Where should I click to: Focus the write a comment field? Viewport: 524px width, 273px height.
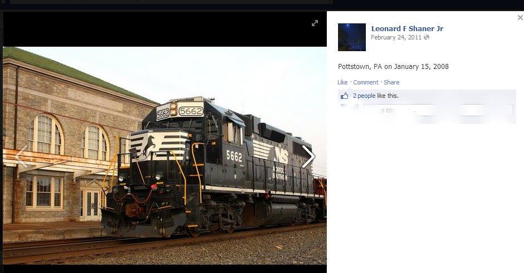tap(438, 110)
